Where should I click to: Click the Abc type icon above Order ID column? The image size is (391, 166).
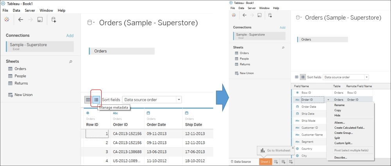(x=115, y=113)
